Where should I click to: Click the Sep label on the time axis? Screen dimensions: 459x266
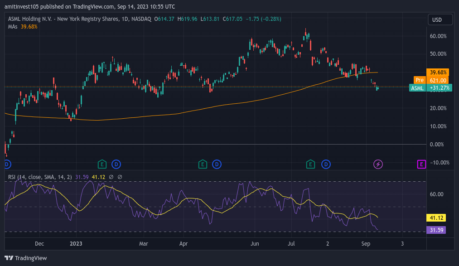366,244
